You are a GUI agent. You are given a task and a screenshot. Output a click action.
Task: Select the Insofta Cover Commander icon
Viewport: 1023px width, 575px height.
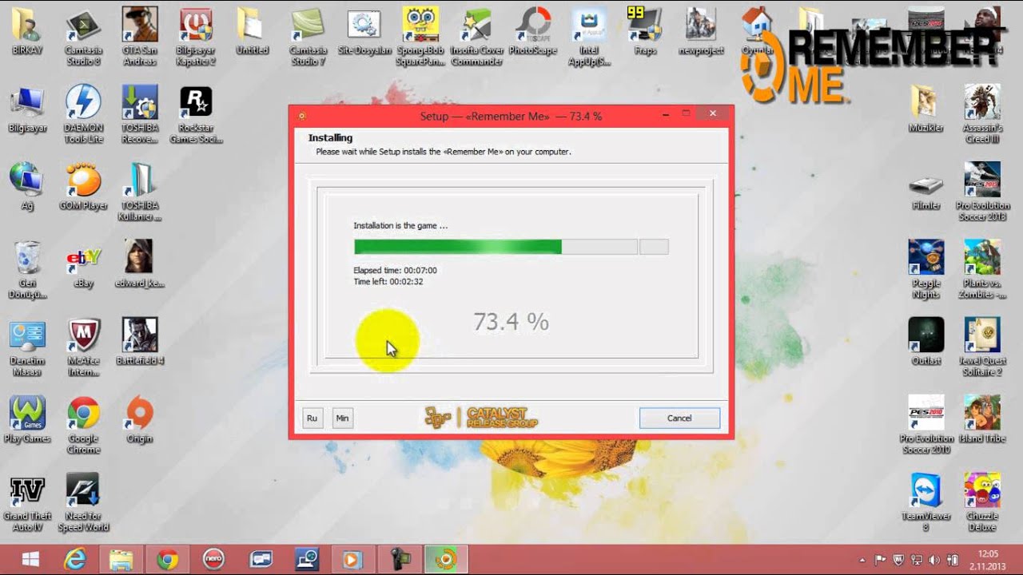point(476,37)
